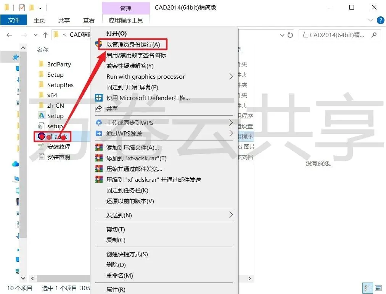
Task: Go up one folder level arrow
Action: [x=45, y=35]
